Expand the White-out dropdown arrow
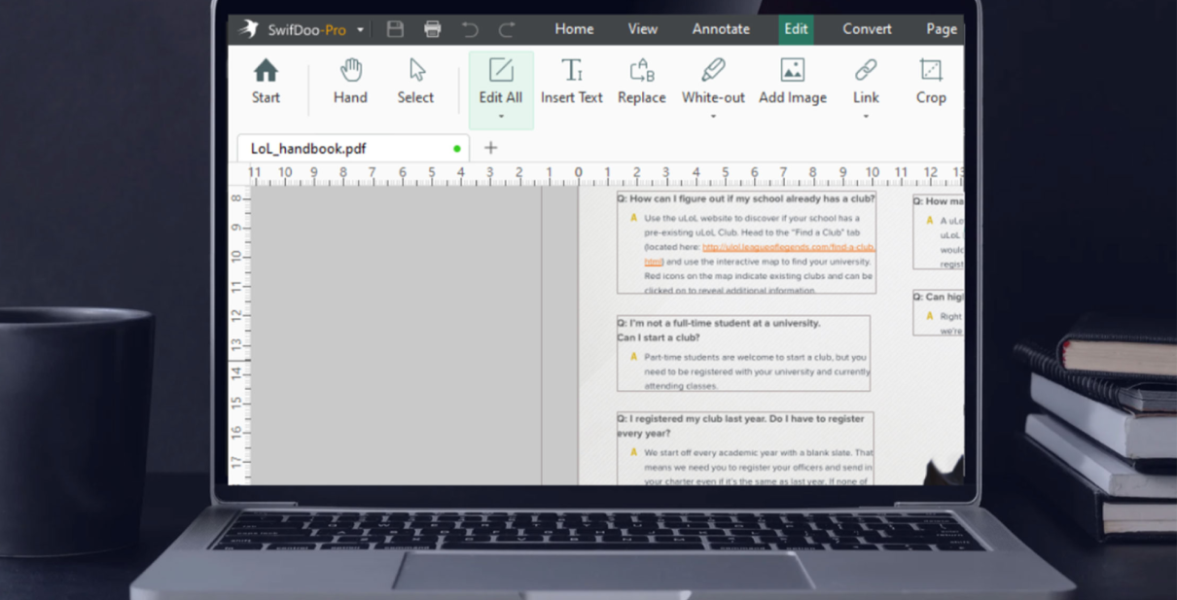 (713, 118)
